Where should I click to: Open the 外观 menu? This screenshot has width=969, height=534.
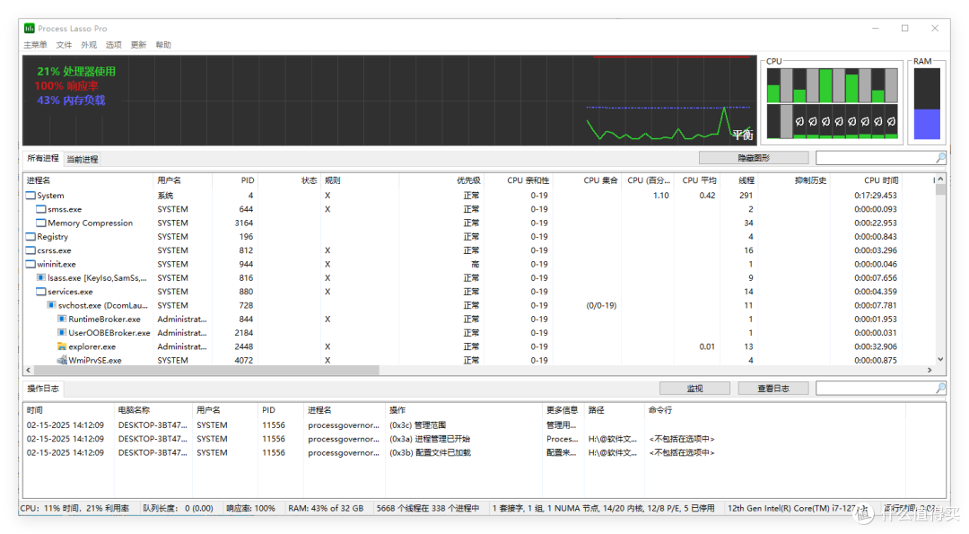pos(88,45)
